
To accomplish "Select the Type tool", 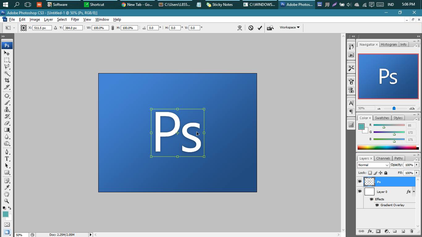I will [x=7, y=159].
